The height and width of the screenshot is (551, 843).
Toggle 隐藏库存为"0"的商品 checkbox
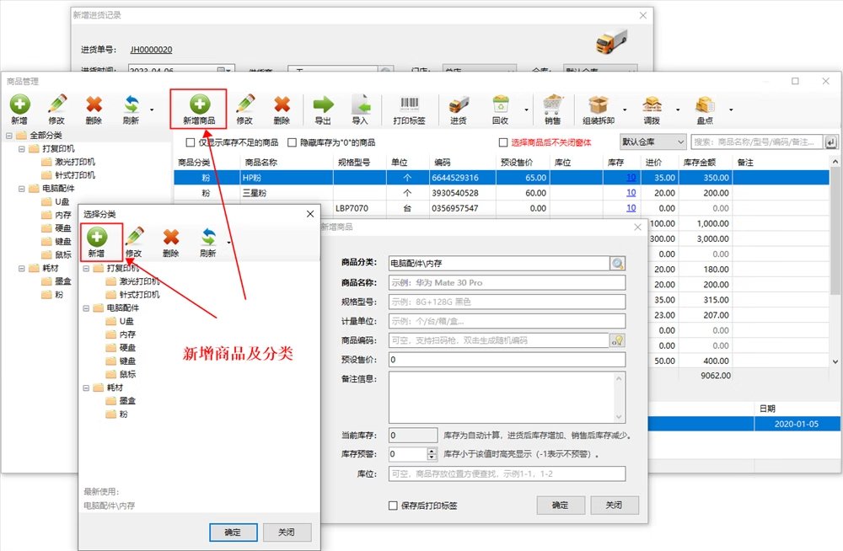[x=292, y=142]
